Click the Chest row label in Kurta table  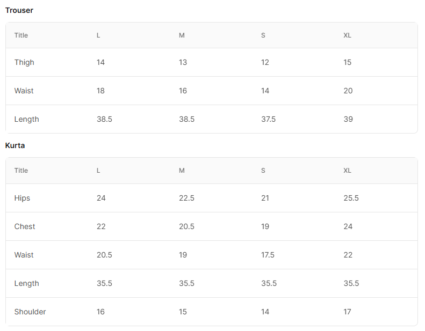(x=25, y=226)
